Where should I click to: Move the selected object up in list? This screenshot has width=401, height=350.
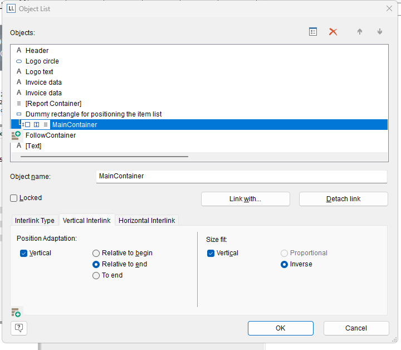click(x=360, y=32)
